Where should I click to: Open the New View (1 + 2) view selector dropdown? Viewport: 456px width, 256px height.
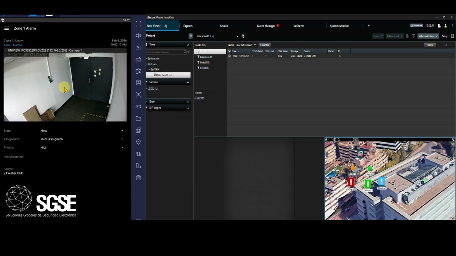pyautogui.click(x=217, y=36)
